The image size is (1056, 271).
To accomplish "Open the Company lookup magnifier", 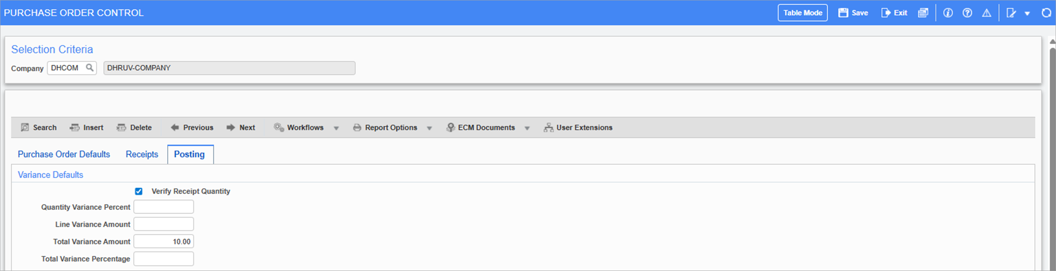I will tap(89, 68).
